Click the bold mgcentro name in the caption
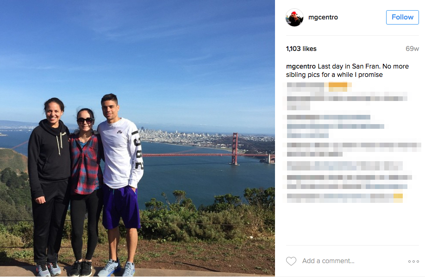The height and width of the screenshot is (277, 425). 301,66
